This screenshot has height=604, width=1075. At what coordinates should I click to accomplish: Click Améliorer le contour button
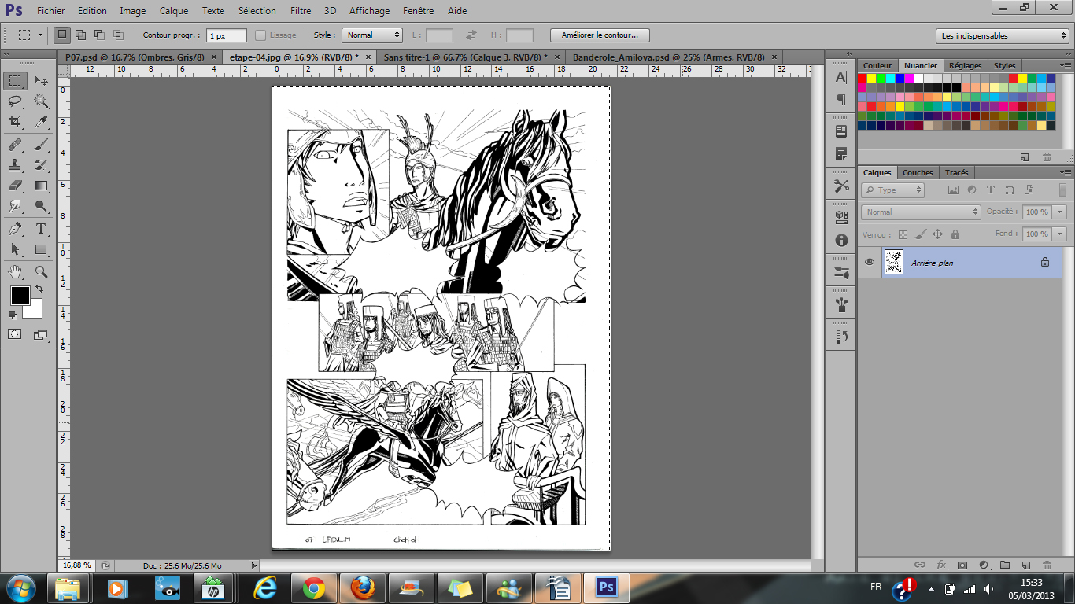tap(600, 35)
